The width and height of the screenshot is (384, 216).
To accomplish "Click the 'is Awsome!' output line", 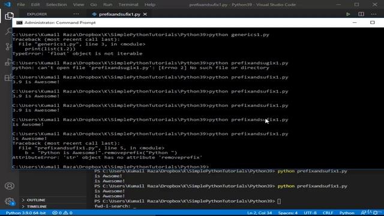I will (x=28, y=124).
